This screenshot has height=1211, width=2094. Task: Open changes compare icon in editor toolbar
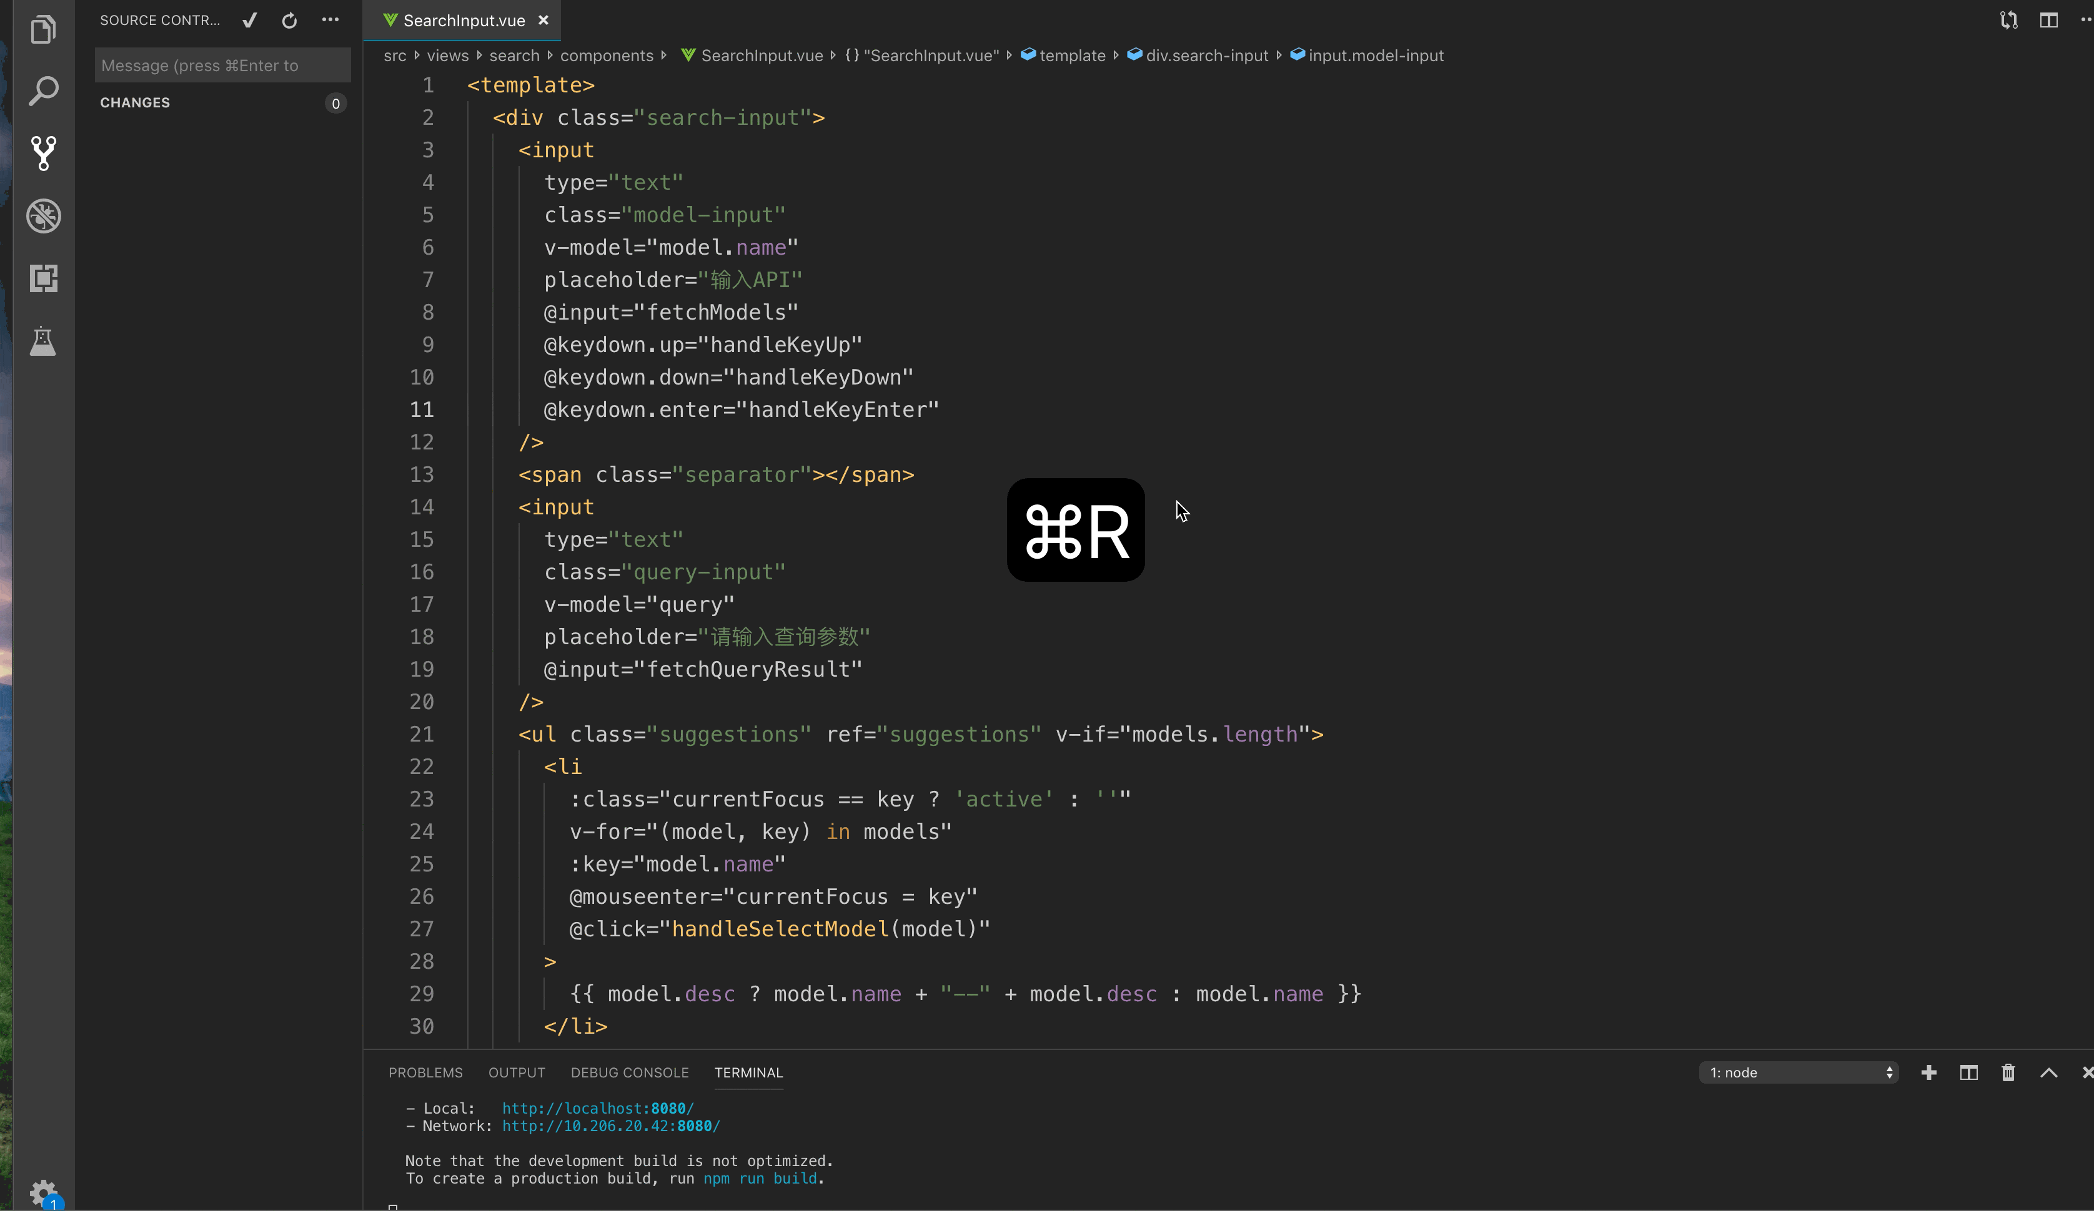tap(2008, 20)
